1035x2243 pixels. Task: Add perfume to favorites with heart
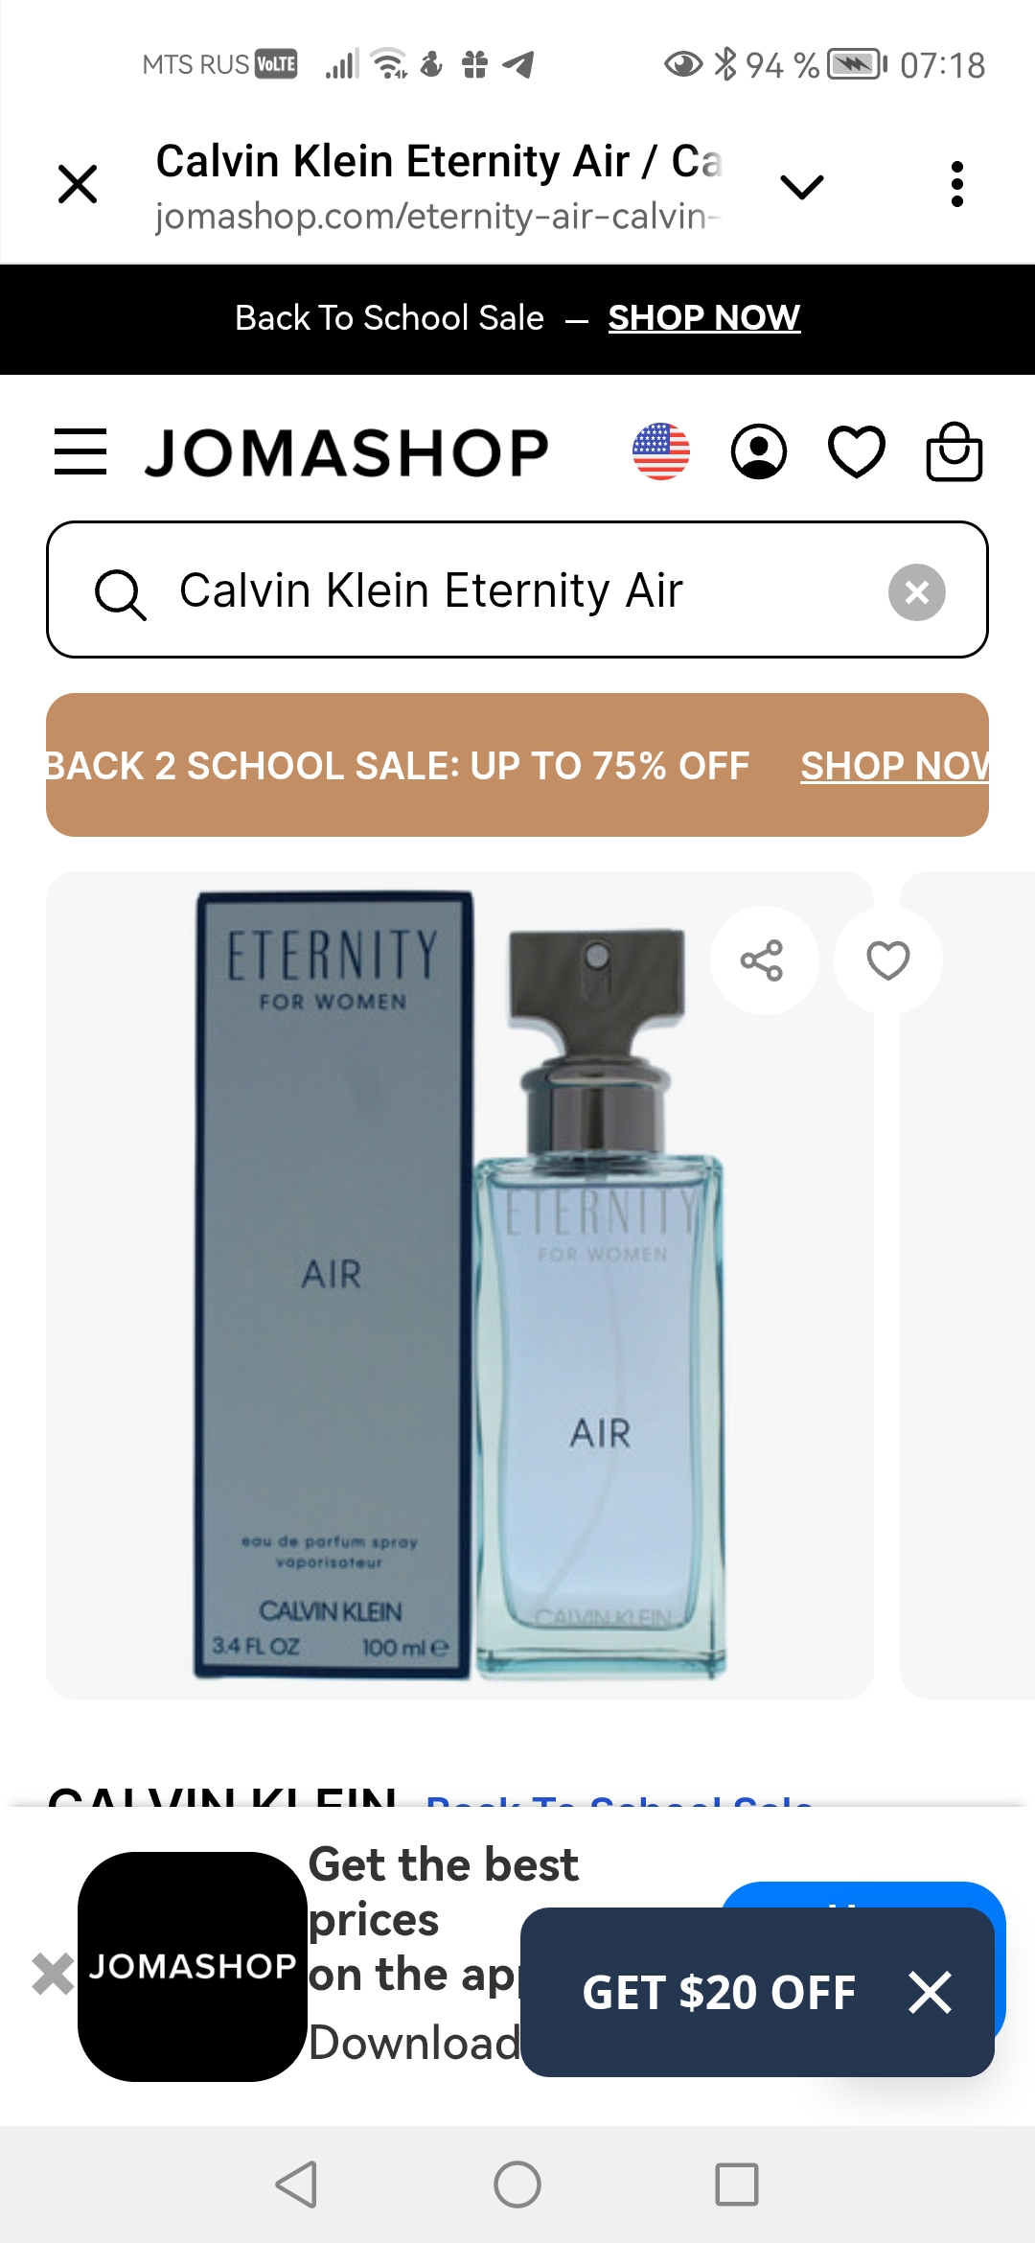pos(888,960)
